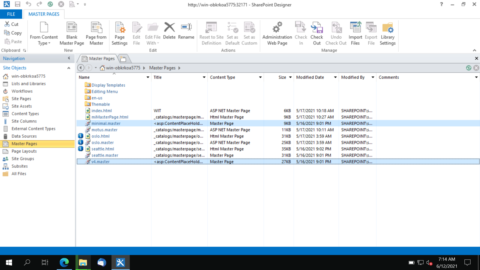Screen dimensions: 480x270
Task: Open Page Settings
Action: click(x=119, y=34)
